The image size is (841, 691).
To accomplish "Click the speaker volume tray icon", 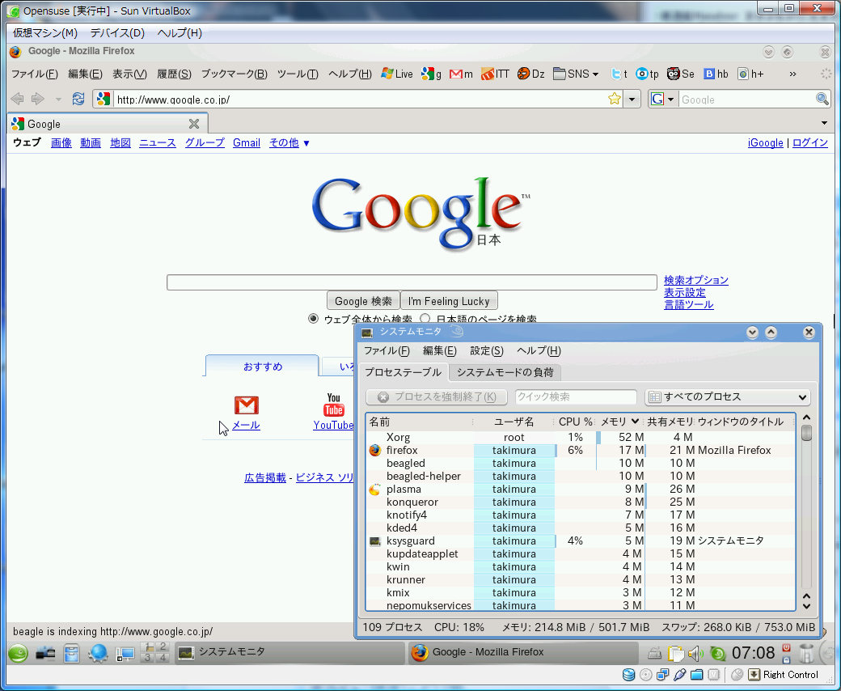I will coord(695,654).
